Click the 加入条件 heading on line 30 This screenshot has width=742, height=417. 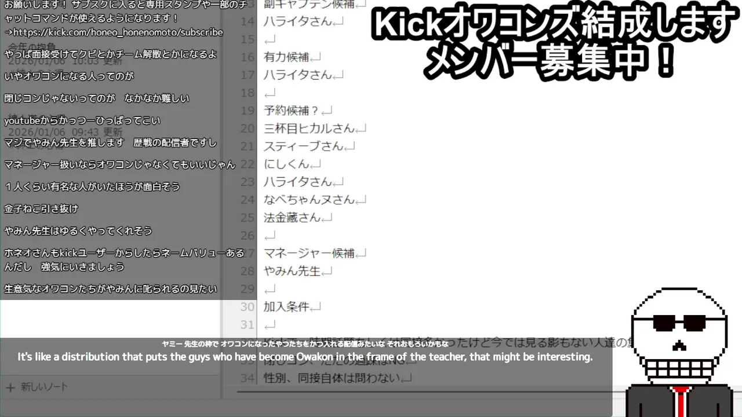tap(286, 307)
